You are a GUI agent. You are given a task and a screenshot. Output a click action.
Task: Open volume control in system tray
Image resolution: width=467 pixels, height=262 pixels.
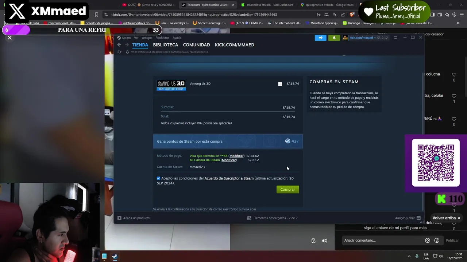[441, 256]
